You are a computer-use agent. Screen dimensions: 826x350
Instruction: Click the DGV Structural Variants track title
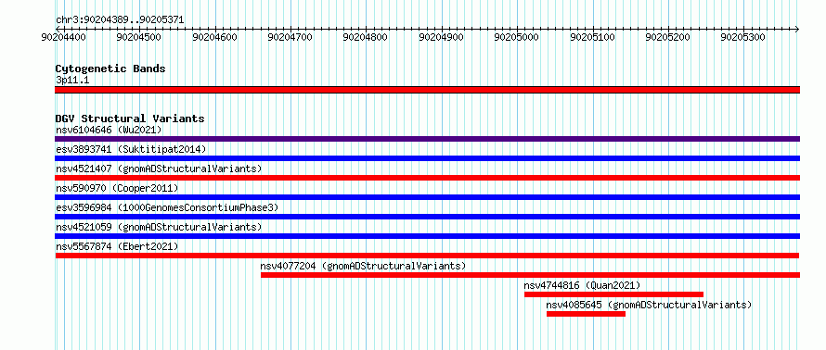click(130, 119)
